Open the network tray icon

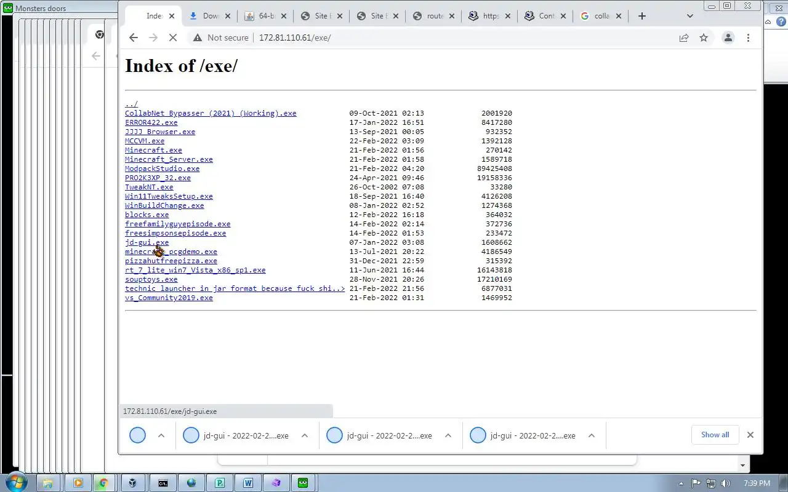pyautogui.click(x=711, y=483)
